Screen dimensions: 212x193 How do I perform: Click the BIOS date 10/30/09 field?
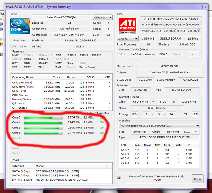pyautogui.click(x=145, y=80)
